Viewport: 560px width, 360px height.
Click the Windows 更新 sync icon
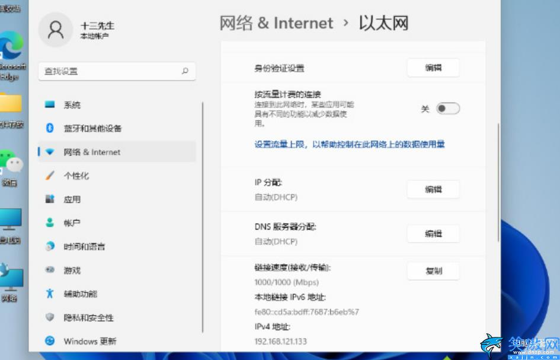click(50, 340)
